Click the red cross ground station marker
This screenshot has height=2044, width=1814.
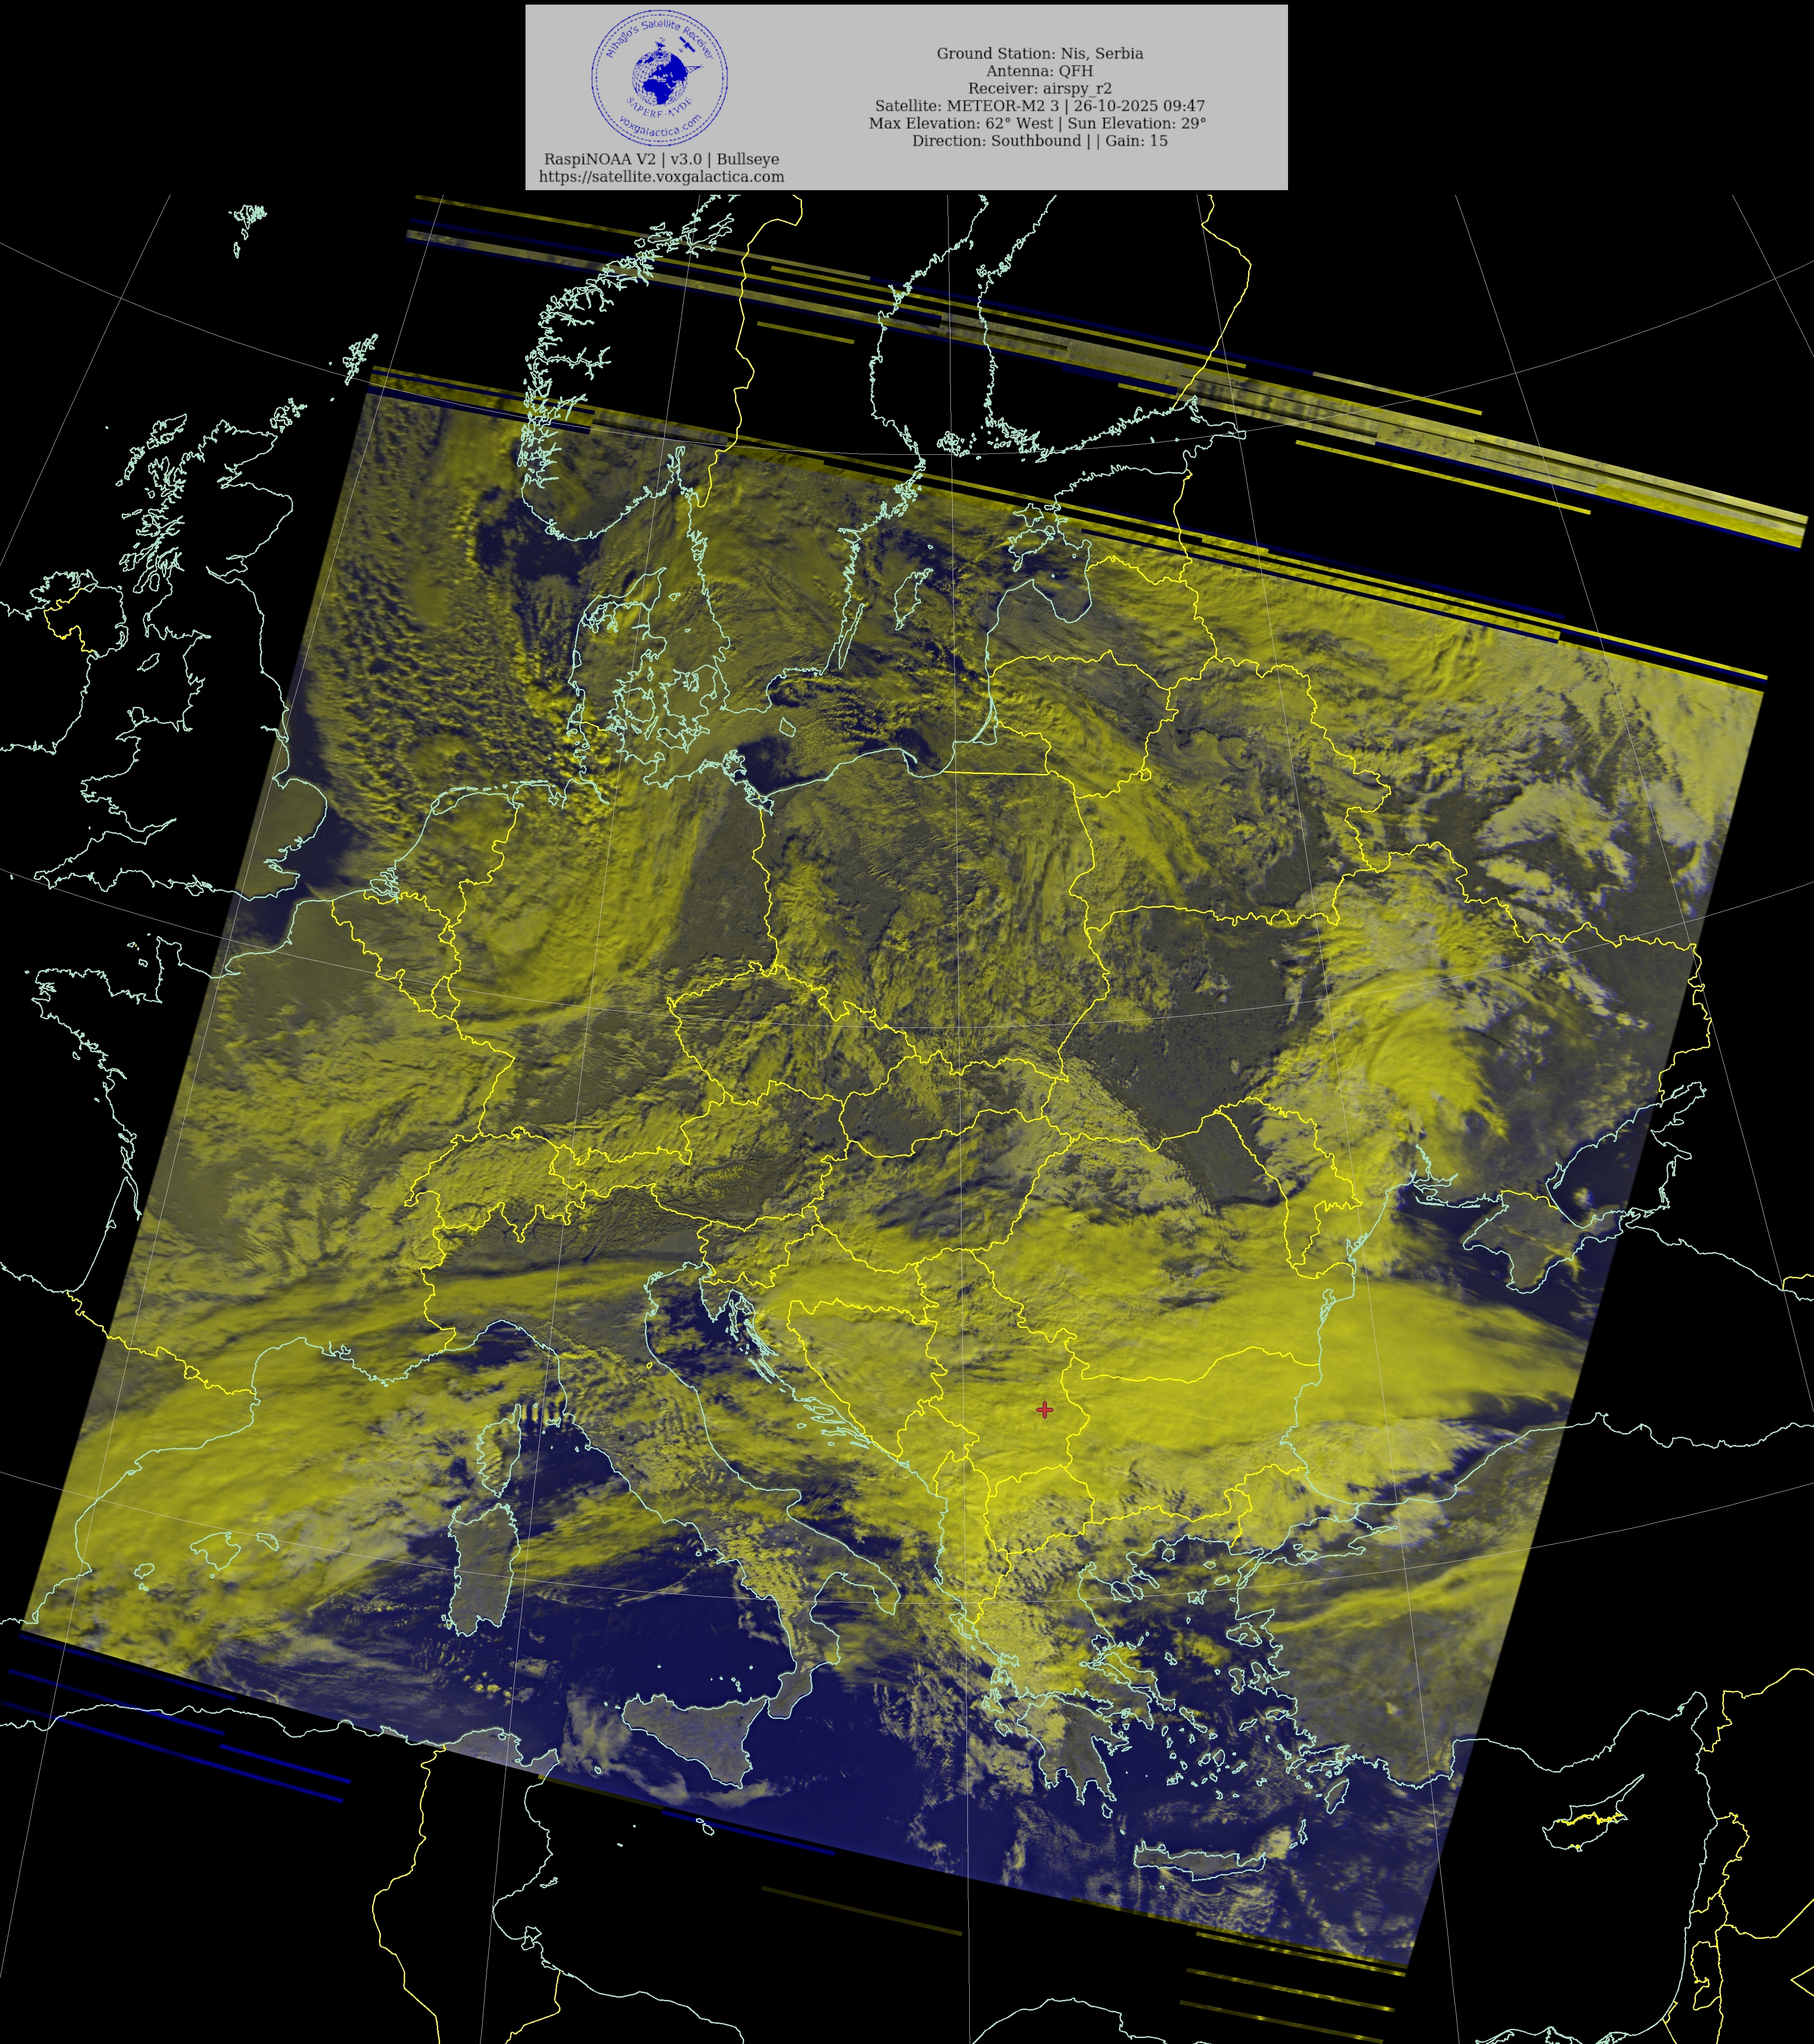[x=1044, y=1409]
